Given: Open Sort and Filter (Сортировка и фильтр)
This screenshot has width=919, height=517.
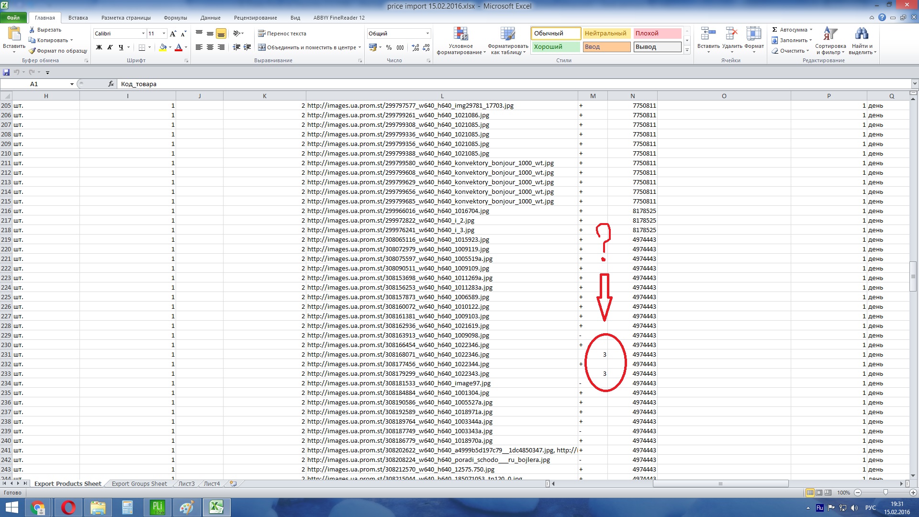Looking at the screenshot, I should pos(830,41).
